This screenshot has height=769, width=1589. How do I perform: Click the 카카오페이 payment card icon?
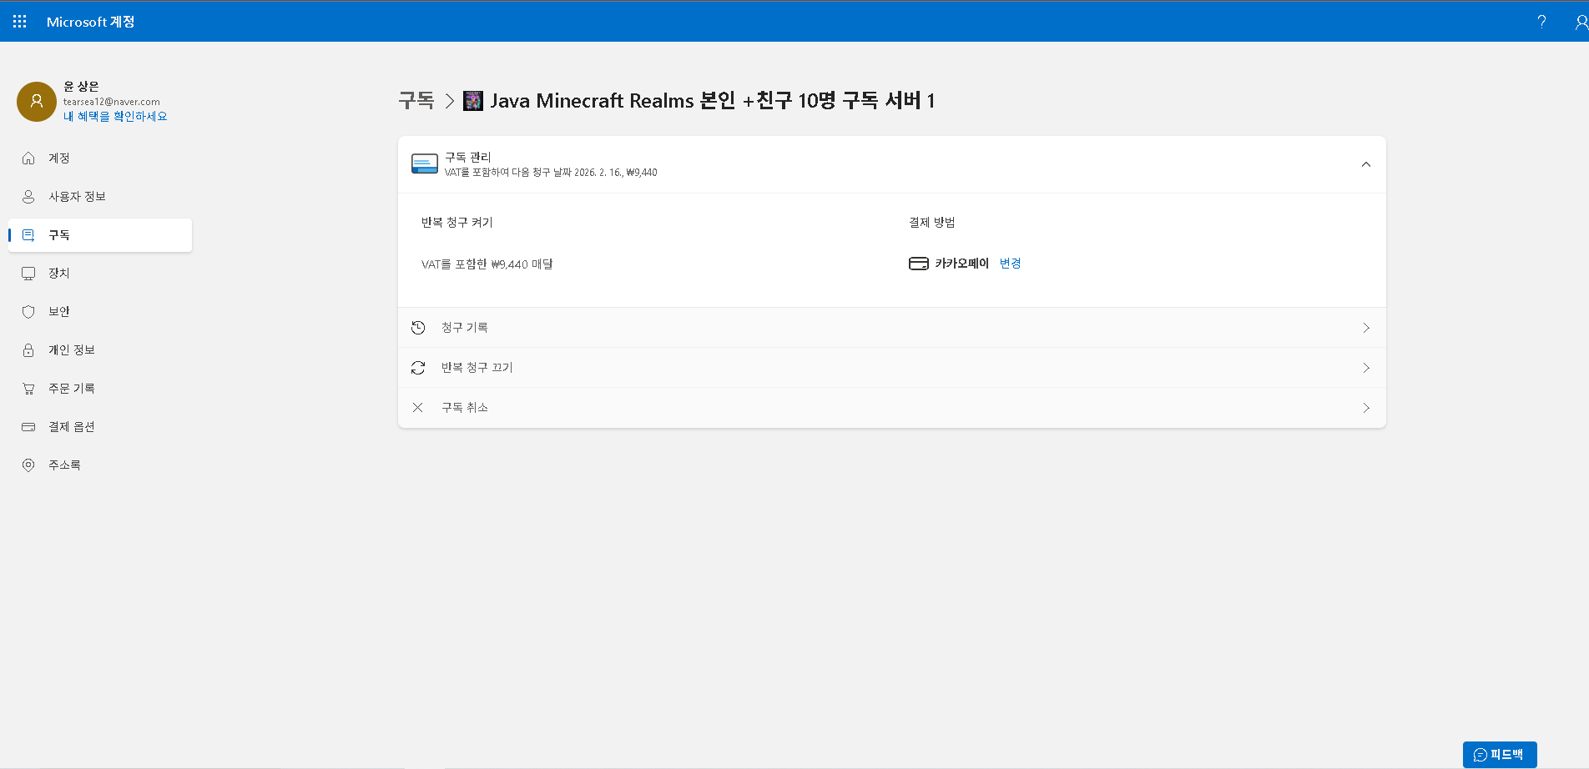click(918, 264)
